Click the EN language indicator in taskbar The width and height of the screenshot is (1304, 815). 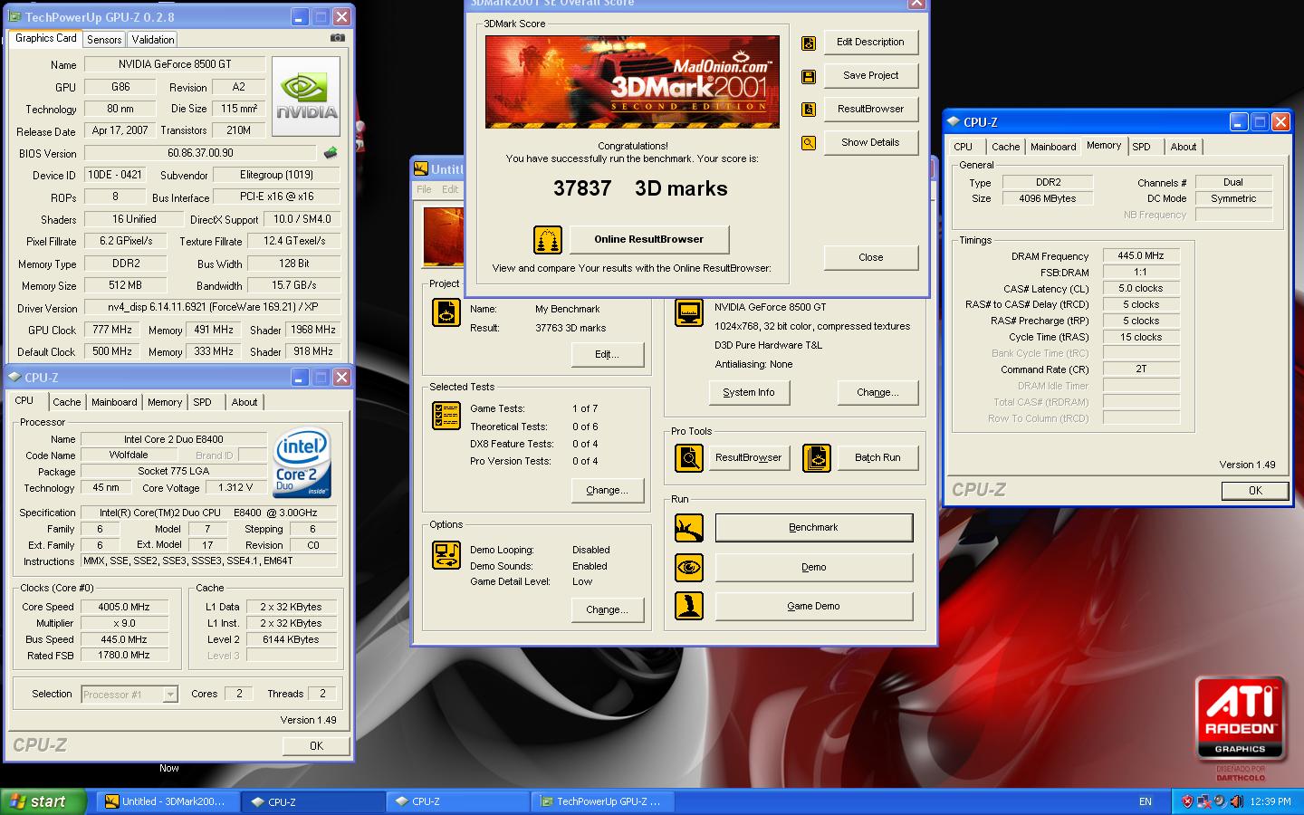(x=1145, y=801)
